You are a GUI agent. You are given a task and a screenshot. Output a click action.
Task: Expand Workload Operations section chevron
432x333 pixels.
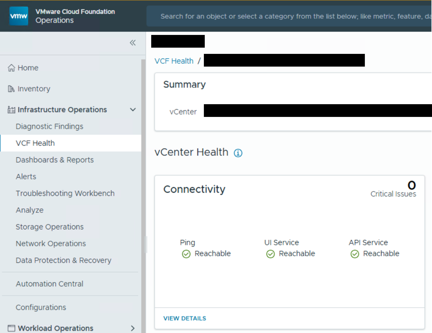133,328
